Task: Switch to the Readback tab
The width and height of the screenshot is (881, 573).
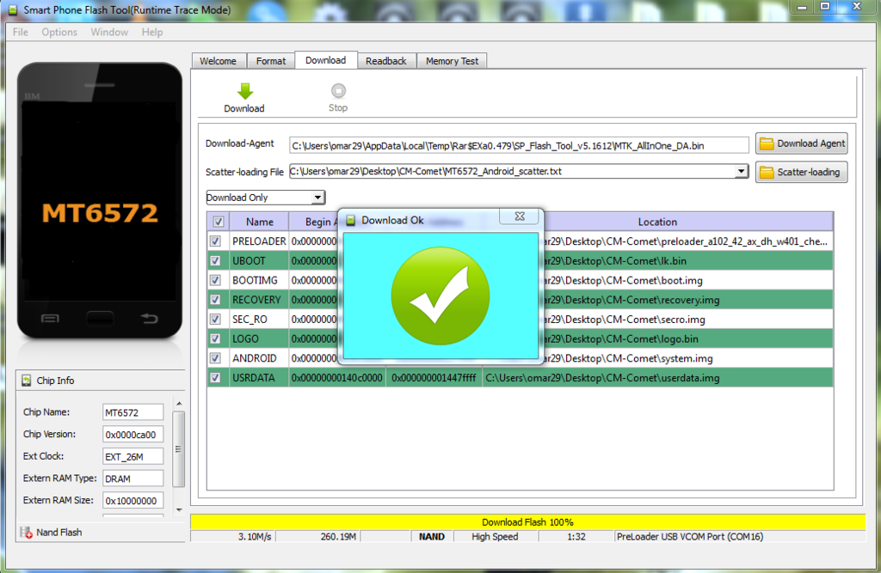Action: [x=386, y=61]
